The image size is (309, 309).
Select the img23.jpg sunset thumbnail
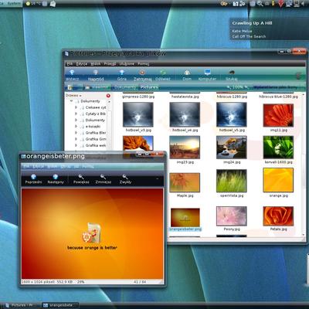(x=185, y=148)
